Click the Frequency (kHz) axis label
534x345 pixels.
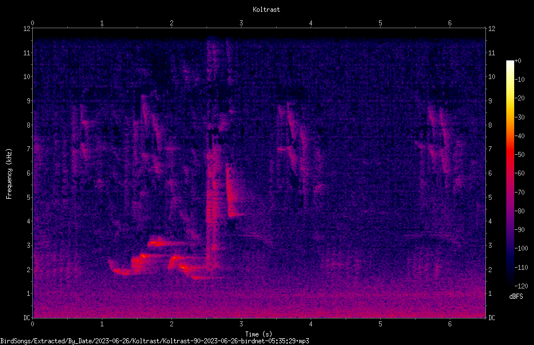click(x=9, y=174)
